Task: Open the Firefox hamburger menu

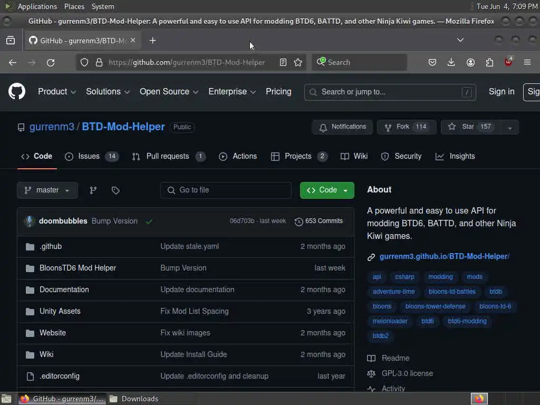Action: click(527, 62)
